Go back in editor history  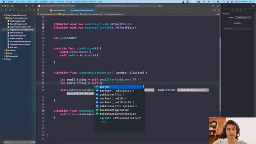click(x=42, y=10)
